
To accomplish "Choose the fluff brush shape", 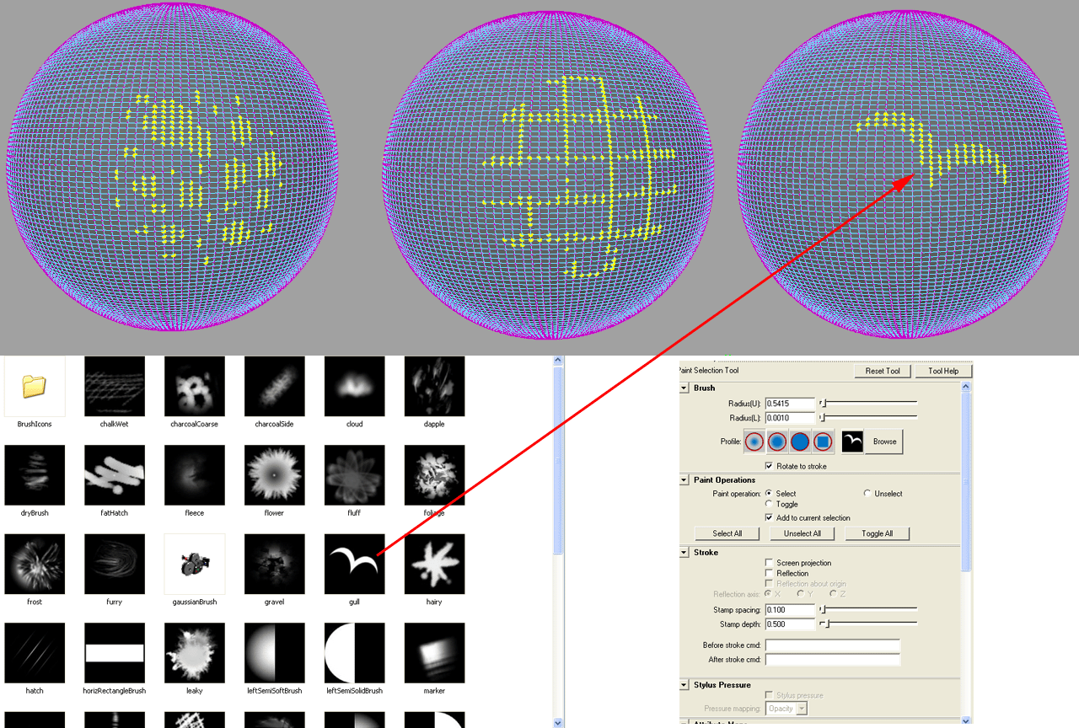I will 355,475.
